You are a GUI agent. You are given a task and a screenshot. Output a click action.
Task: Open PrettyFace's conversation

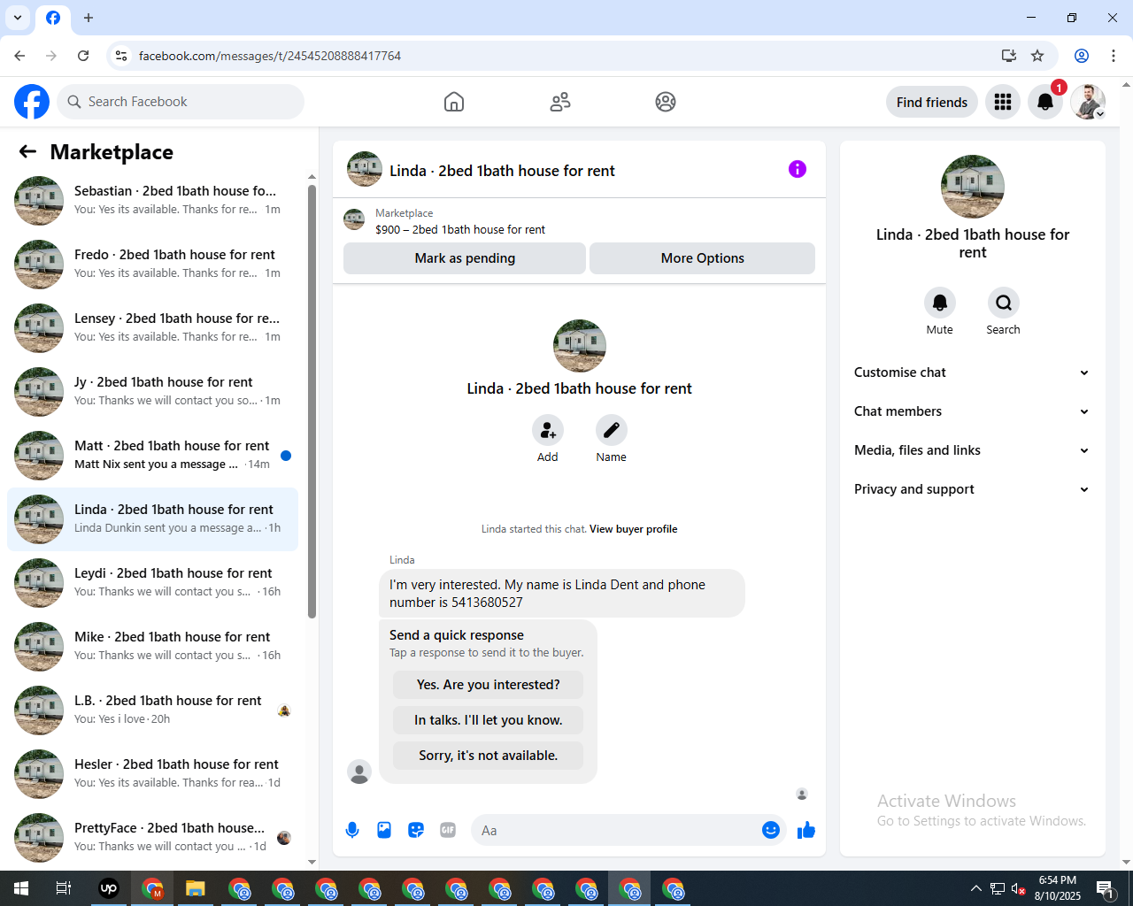(152, 838)
